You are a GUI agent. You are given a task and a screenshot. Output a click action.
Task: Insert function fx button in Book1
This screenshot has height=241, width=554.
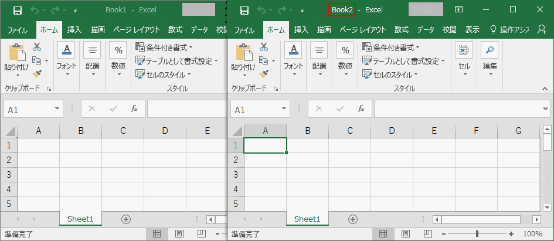134,109
